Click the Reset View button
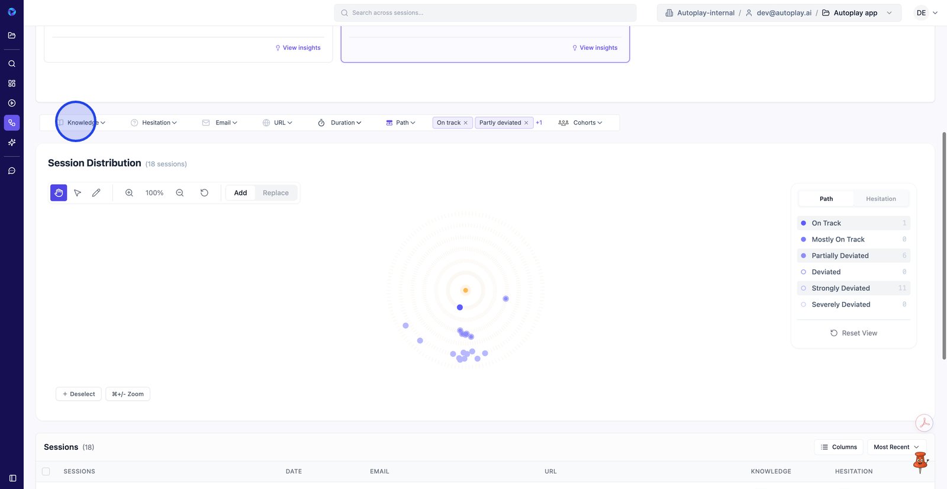The image size is (947, 489). (853, 333)
